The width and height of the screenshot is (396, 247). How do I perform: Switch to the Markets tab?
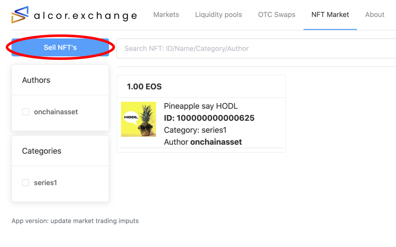pos(166,15)
